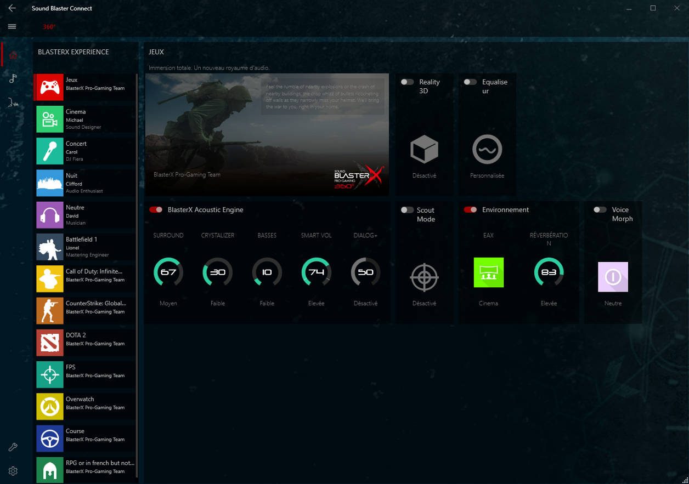This screenshot has height=484, width=689.
Task: Click the back arrow icon
Action: [x=12, y=8]
